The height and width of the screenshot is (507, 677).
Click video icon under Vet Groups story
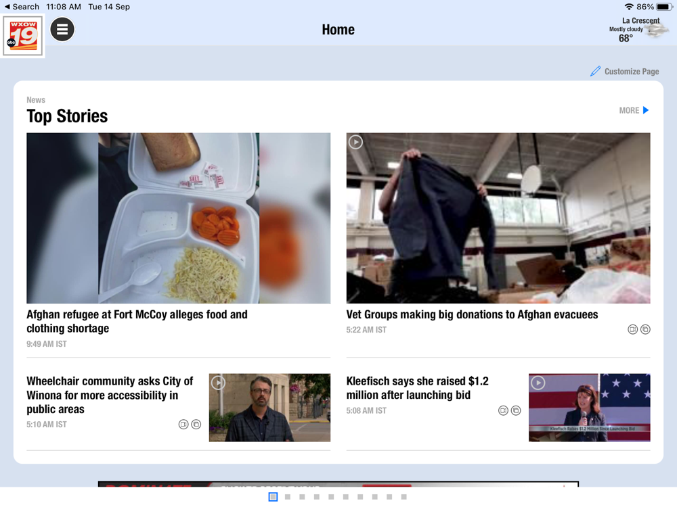tap(632, 329)
